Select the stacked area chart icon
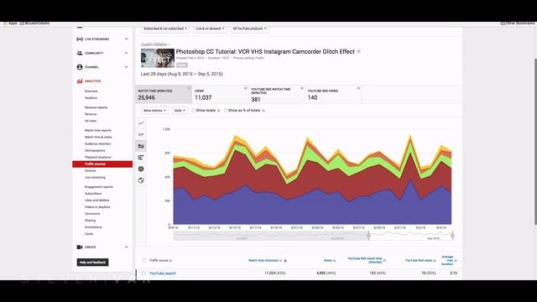This screenshot has height=302, width=537. [x=141, y=146]
